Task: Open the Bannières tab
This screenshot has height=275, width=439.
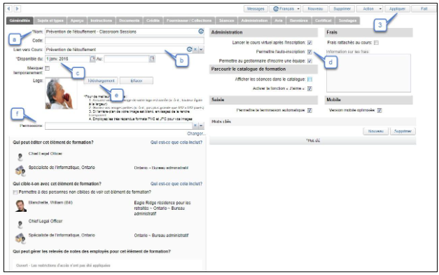Action: pos(299,20)
